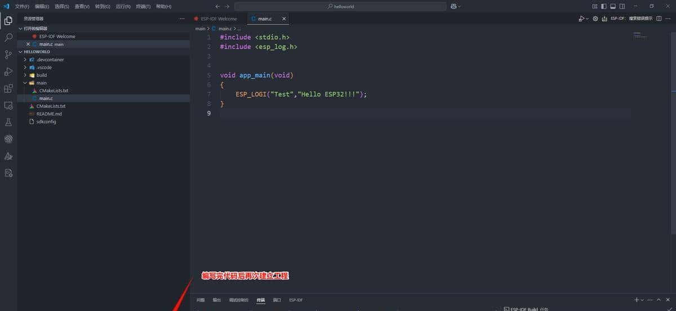Switch to Ports panel tab
The height and width of the screenshot is (311, 676).
pos(277,300)
